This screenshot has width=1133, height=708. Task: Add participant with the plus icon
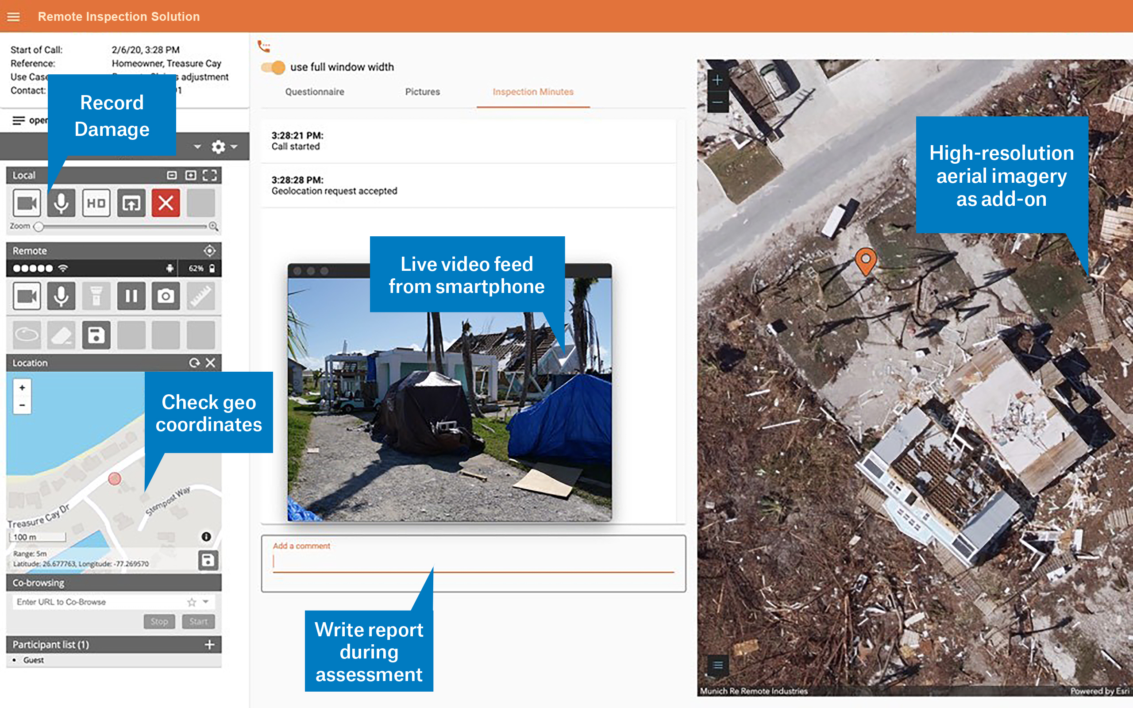click(x=209, y=644)
